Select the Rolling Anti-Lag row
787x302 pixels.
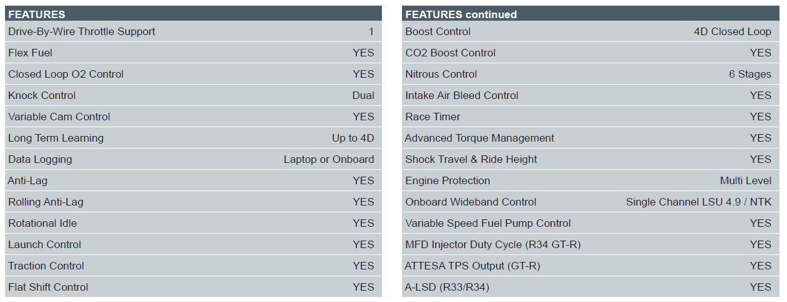coord(193,202)
